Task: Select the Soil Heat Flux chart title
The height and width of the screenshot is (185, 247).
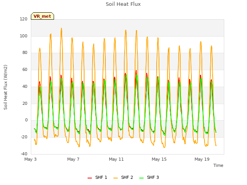Action: [123, 4]
